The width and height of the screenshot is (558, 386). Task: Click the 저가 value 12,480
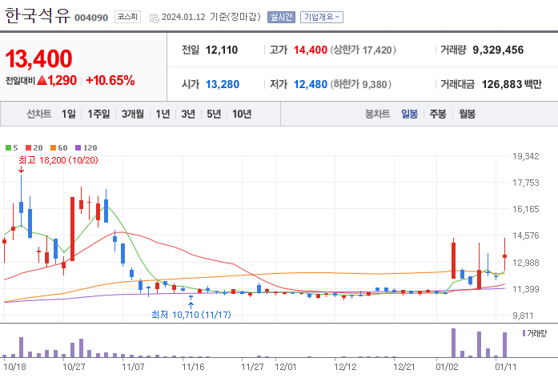[311, 84]
